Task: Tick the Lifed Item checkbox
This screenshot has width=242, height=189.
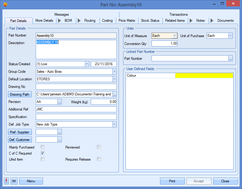Action: [x=43, y=159]
